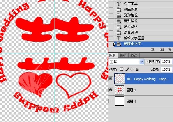Click the text icon of 編輯文字圖層 state

pos(119,38)
